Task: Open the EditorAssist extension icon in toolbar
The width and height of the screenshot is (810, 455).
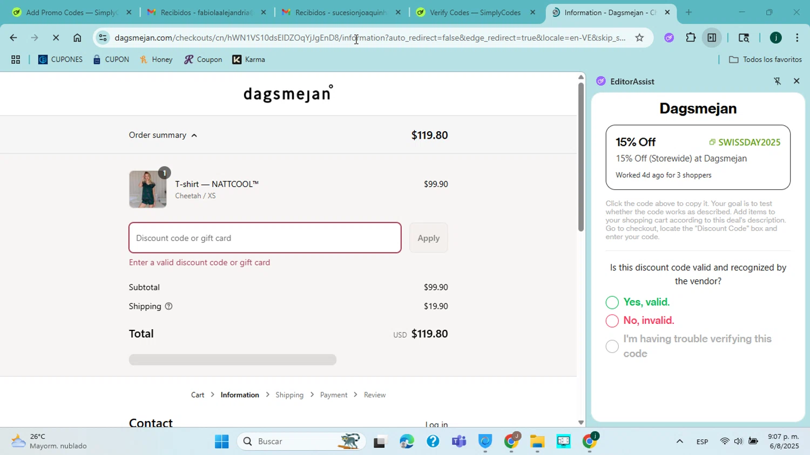Action: point(669,38)
